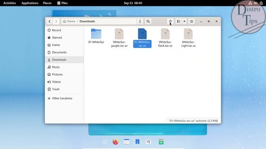Click Home in the path bar
266x149 pixels.
[x=69, y=21]
